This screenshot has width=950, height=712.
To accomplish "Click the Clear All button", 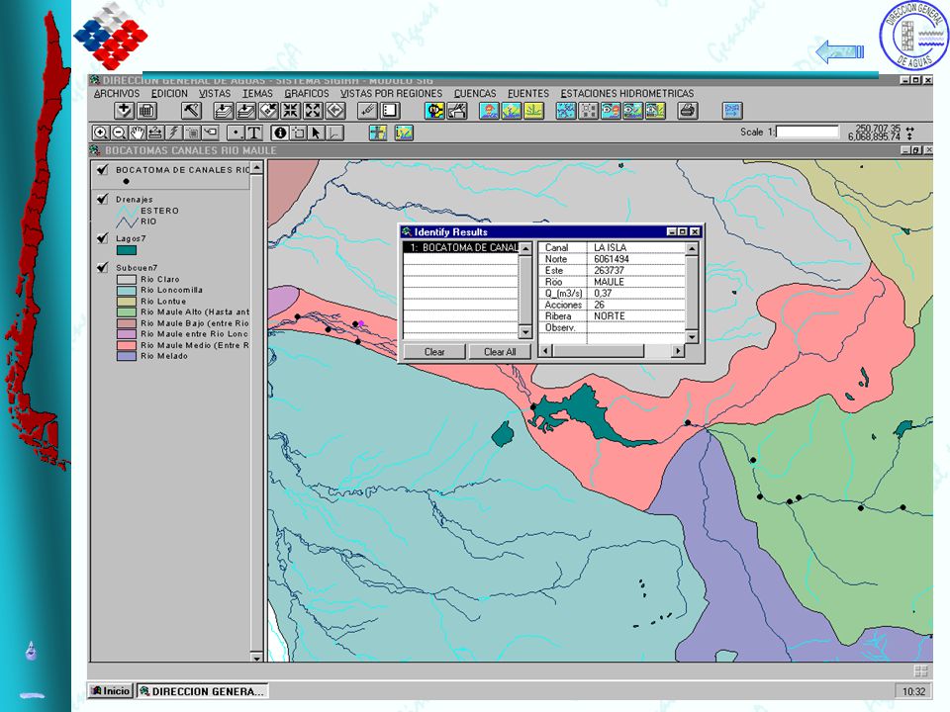I will click(x=500, y=352).
